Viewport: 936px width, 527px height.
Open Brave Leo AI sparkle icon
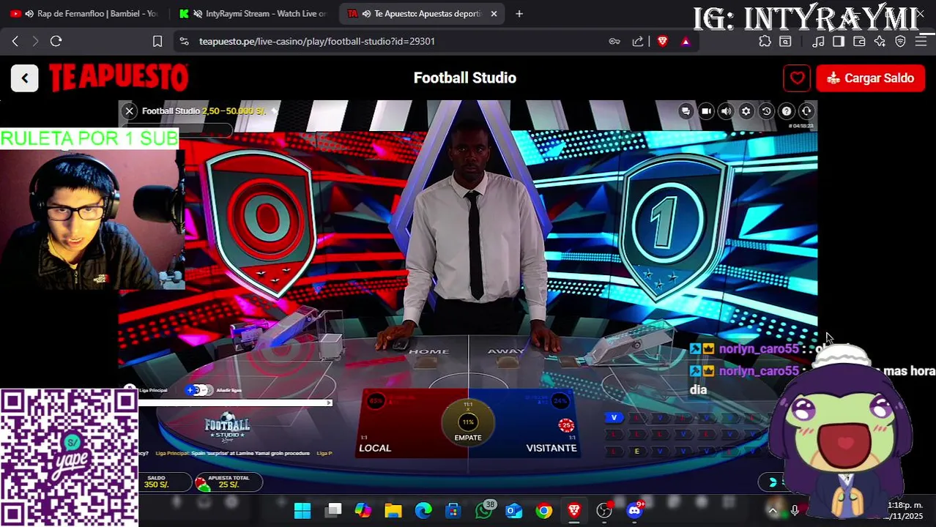coord(880,41)
